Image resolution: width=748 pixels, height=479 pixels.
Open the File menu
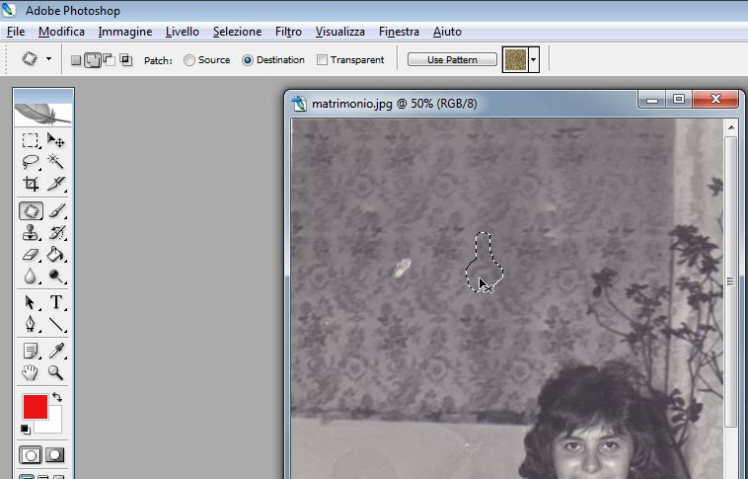(x=16, y=32)
